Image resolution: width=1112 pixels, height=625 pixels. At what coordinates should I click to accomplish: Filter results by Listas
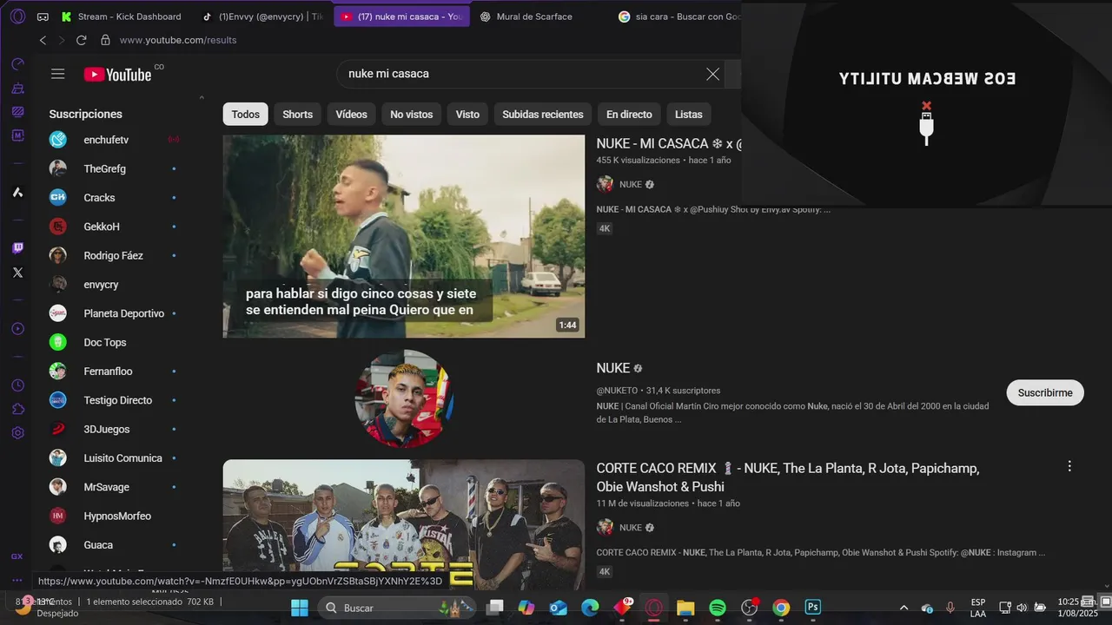689,115
